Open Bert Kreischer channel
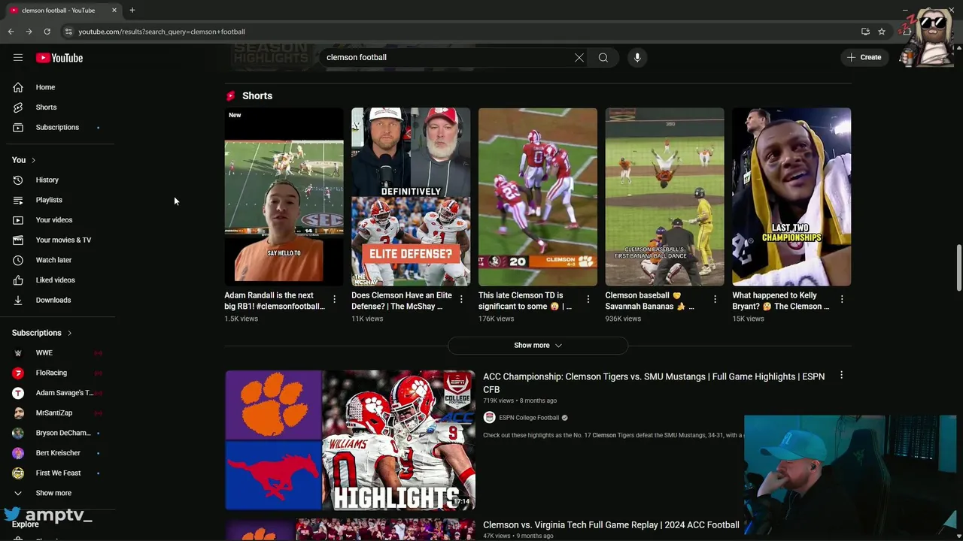963x541 pixels. 58,453
